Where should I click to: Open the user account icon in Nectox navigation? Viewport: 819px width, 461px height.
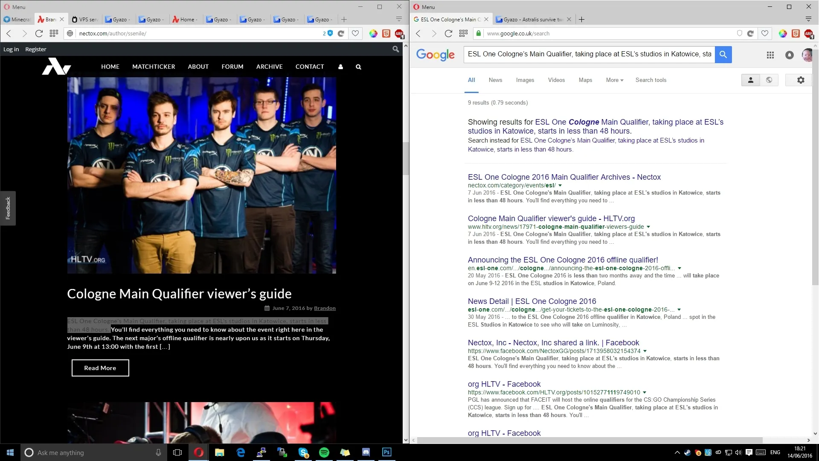click(x=340, y=67)
